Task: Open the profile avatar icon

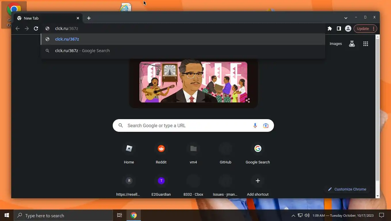Action: [x=348, y=28]
